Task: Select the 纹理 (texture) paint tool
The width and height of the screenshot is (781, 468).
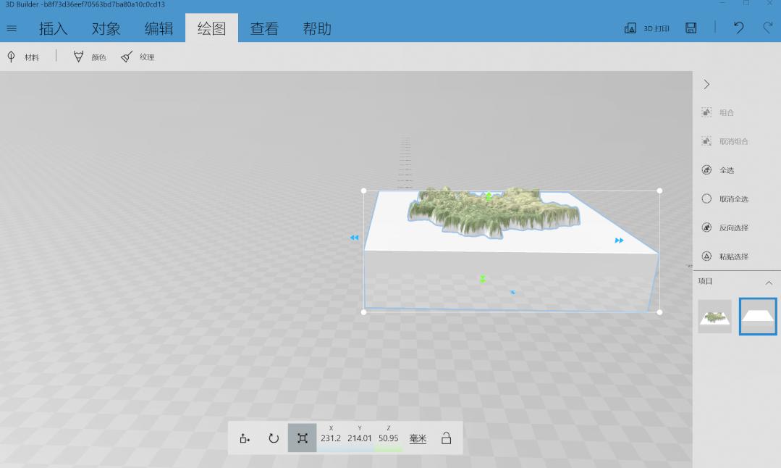Action: pyautogui.click(x=138, y=56)
